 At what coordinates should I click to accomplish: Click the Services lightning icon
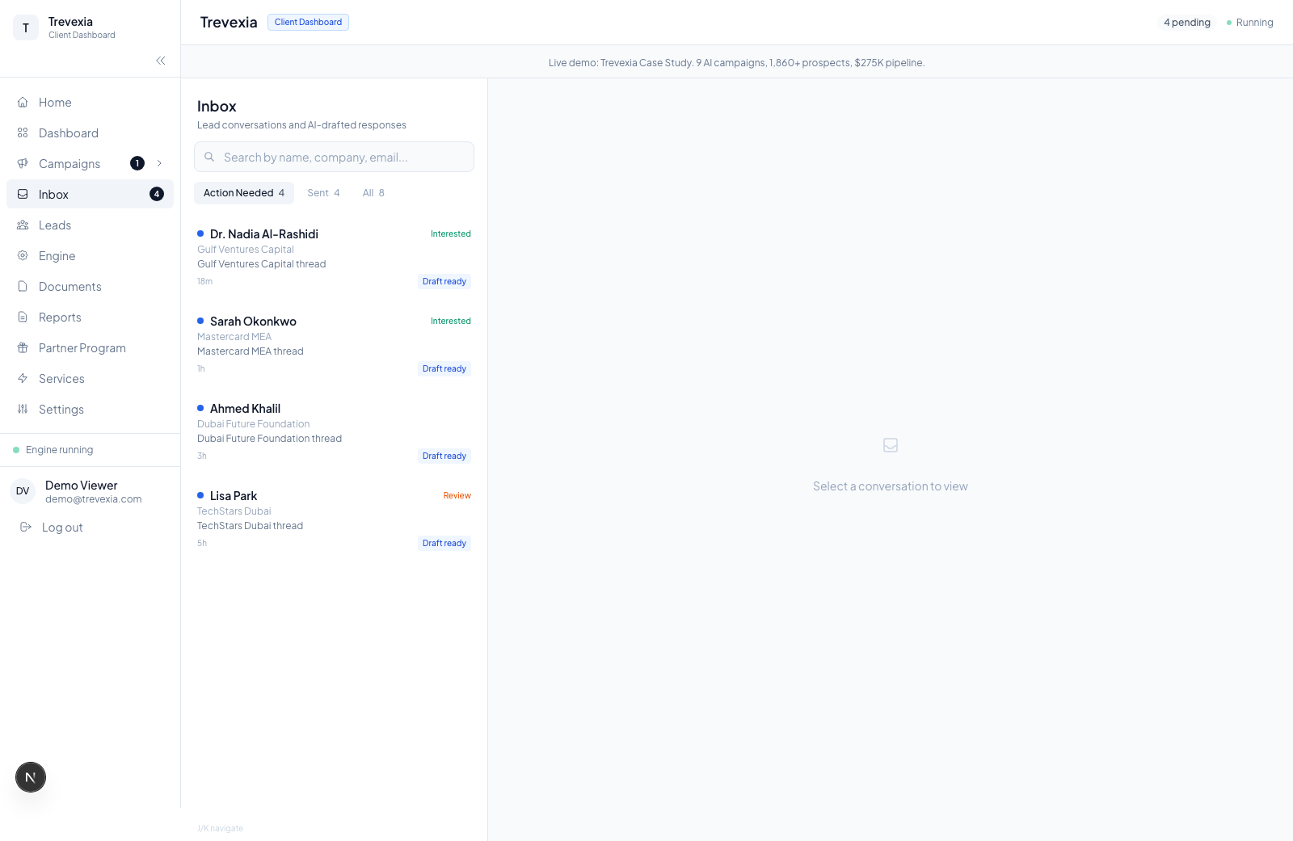(23, 379)
